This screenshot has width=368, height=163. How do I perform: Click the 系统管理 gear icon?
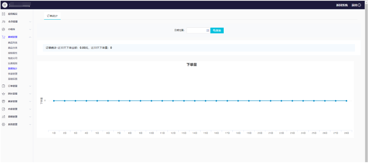(x=3, y=124)
